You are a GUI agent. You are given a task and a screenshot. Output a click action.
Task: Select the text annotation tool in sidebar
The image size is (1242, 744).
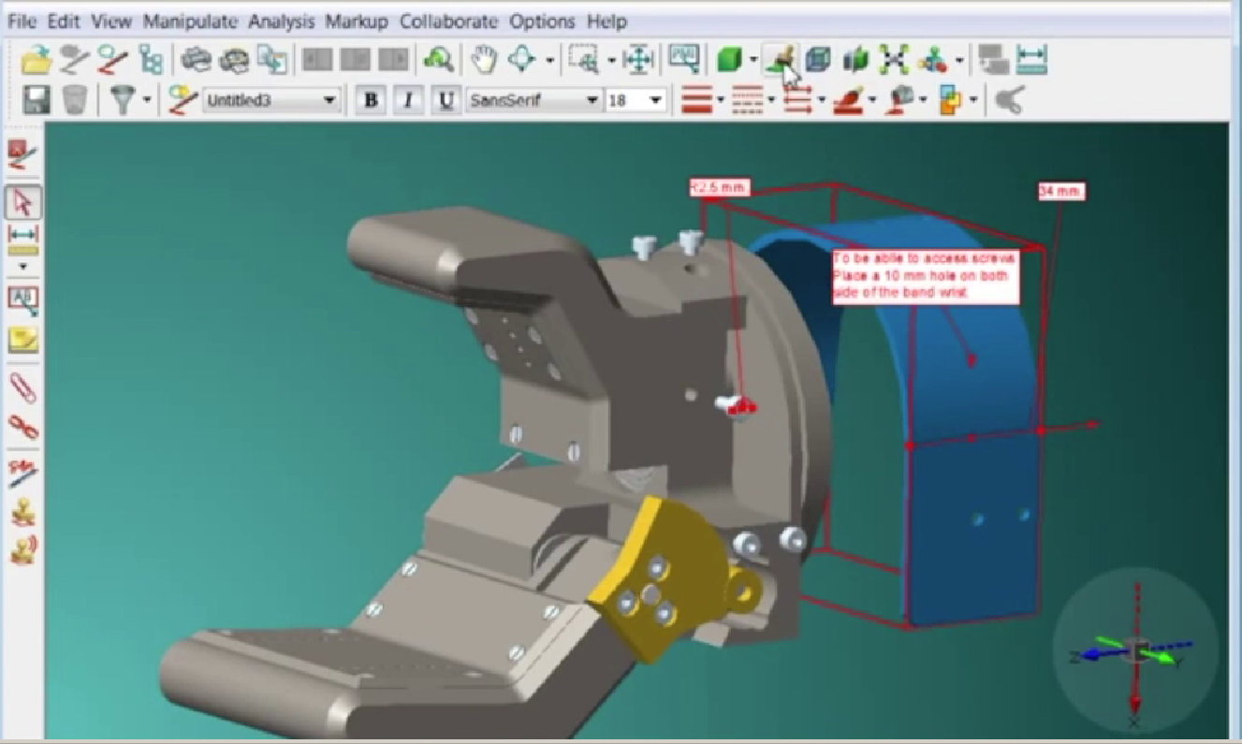point(23,301)
